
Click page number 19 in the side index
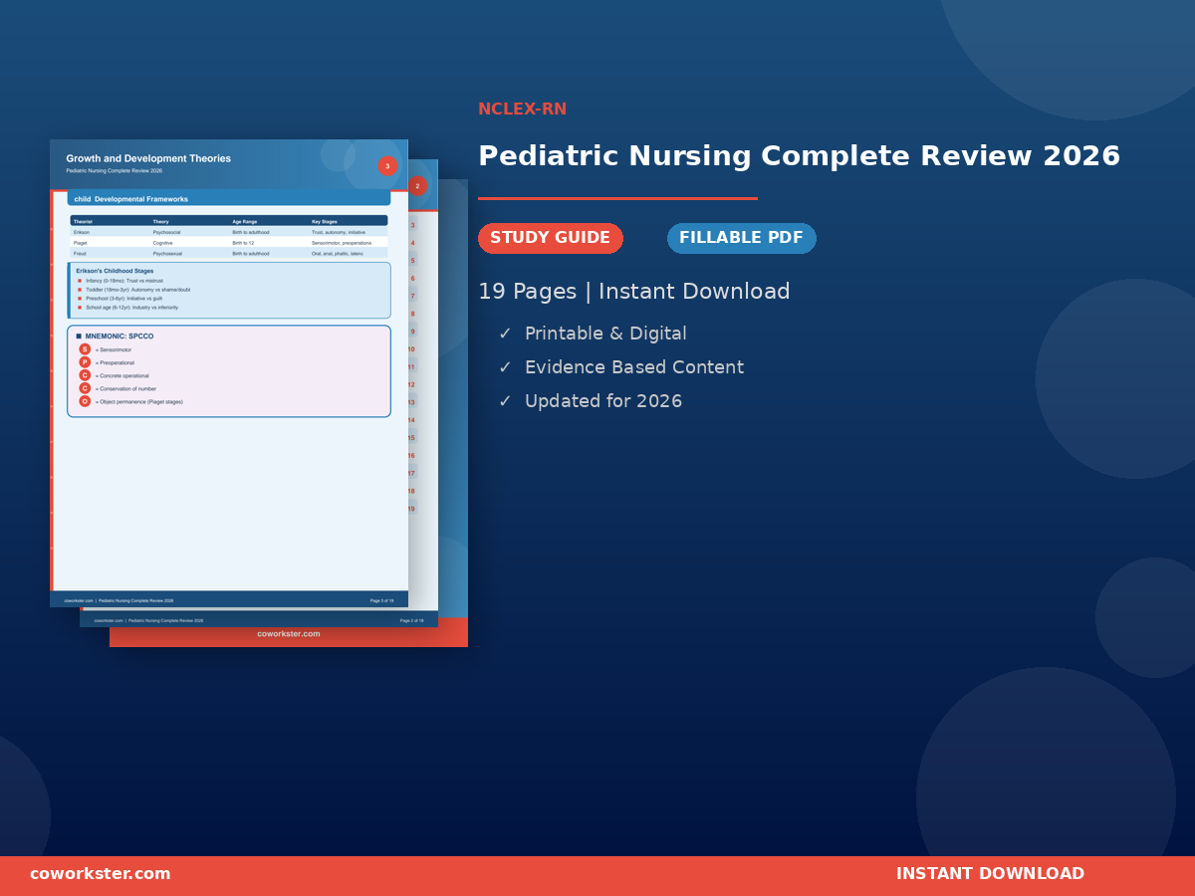click(x=410, y=509)
